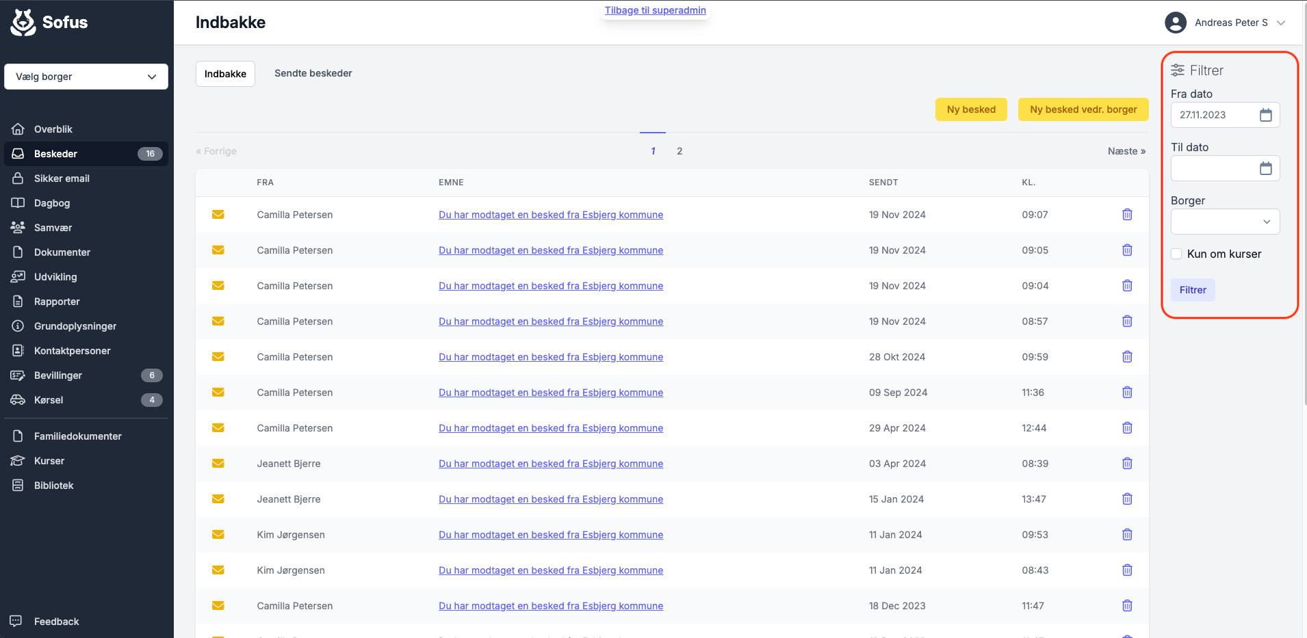Go to page 2 of messages
Viewport: 1307px width, 638px height.
[679, 151]
